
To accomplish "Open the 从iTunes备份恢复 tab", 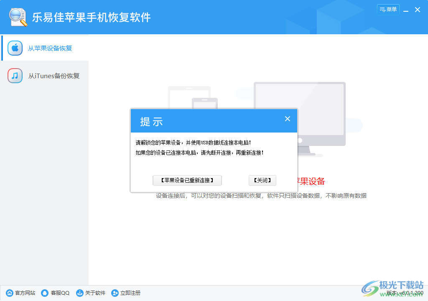I will point(45,76).
